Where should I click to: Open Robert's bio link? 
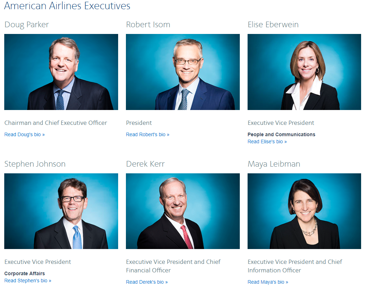pos(147,134)
